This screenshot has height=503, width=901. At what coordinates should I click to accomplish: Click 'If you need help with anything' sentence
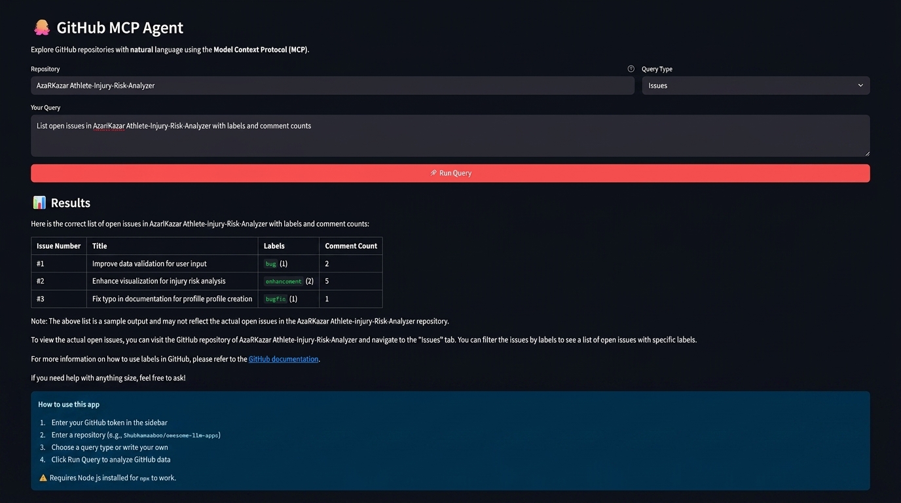pyautogui.click(x=108, y=378)
